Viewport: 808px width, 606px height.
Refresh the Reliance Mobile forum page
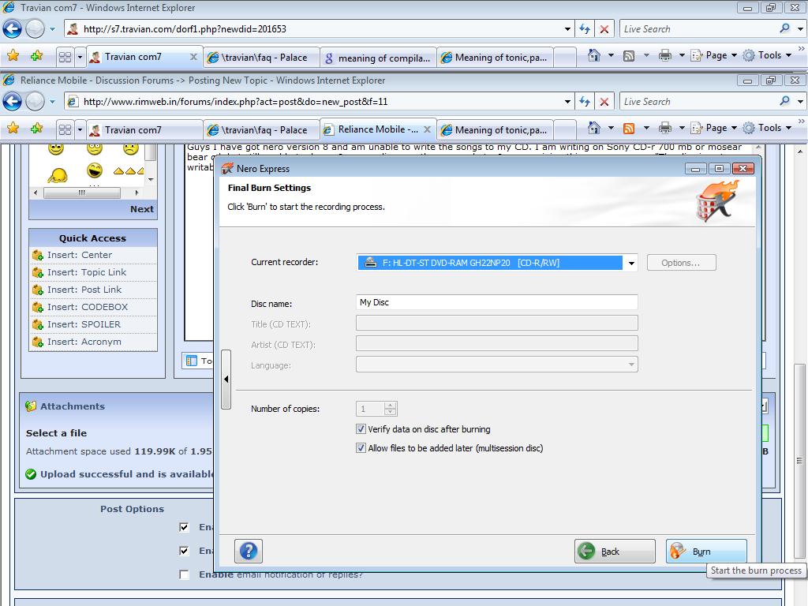click(x=585, y=102)
